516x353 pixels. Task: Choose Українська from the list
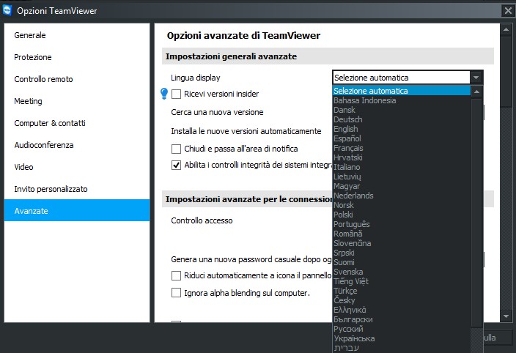pos(402,338)
